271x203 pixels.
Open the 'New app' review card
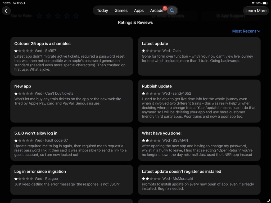[x=71, y=101]
